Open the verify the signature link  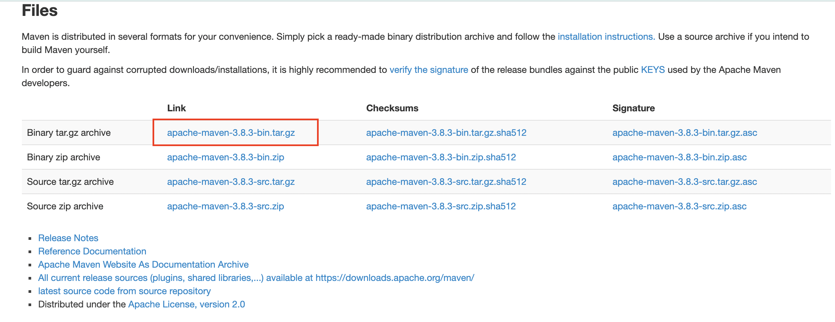(x=429, y=70)
